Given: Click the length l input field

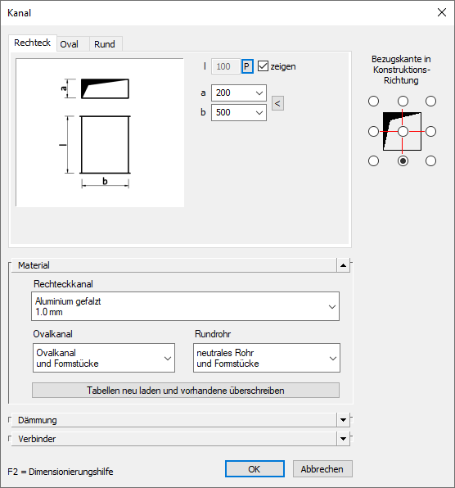Looking at the screenshot, I should pos(226,66).
